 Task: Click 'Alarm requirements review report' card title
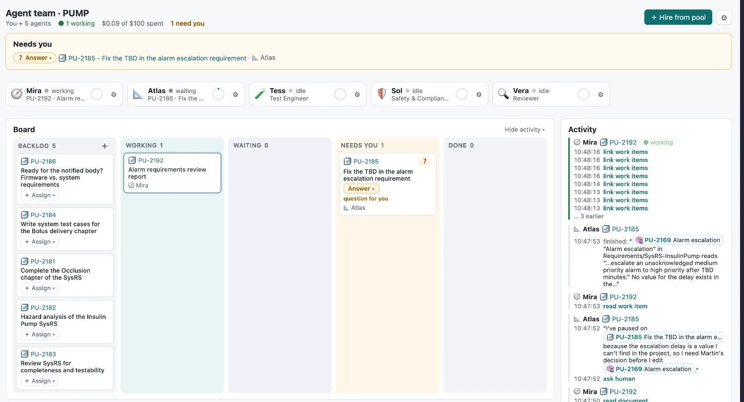coord(167,173)
